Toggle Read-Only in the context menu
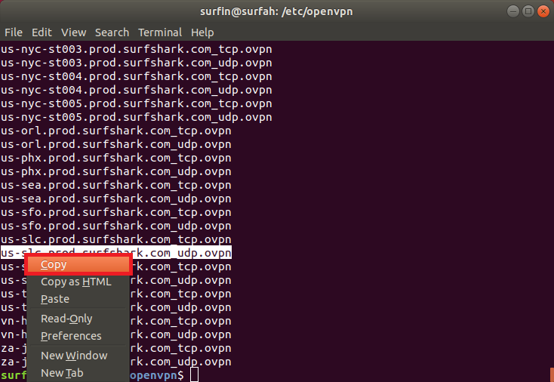The image size is (554, 382). [66, 319]
